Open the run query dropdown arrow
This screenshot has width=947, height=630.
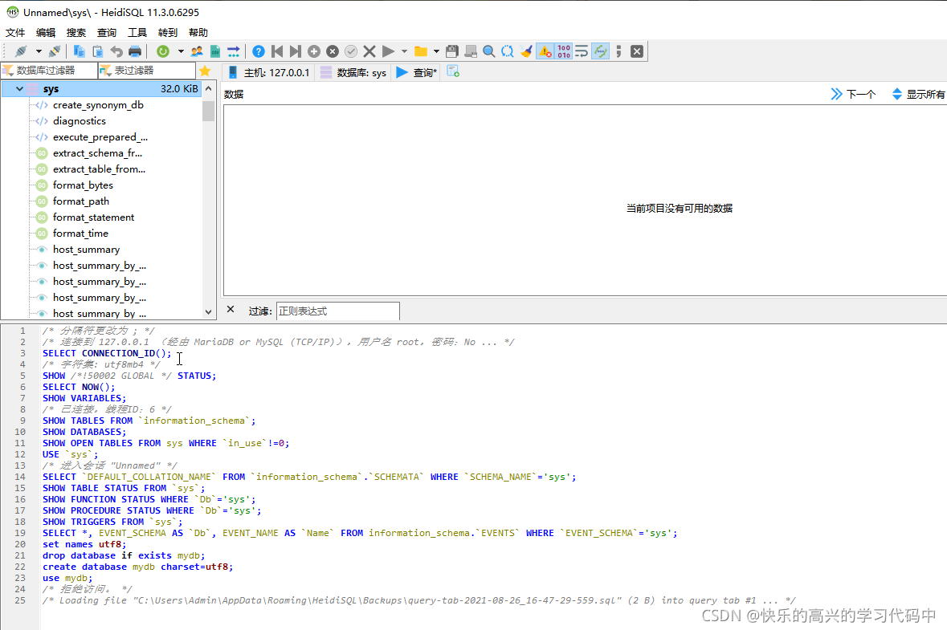[404, 51]
